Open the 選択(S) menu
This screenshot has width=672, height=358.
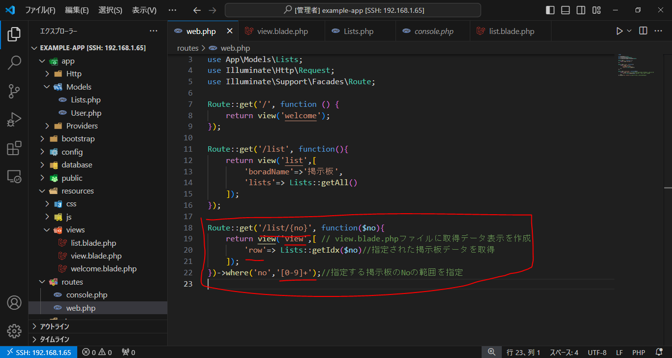click(110, 10)
